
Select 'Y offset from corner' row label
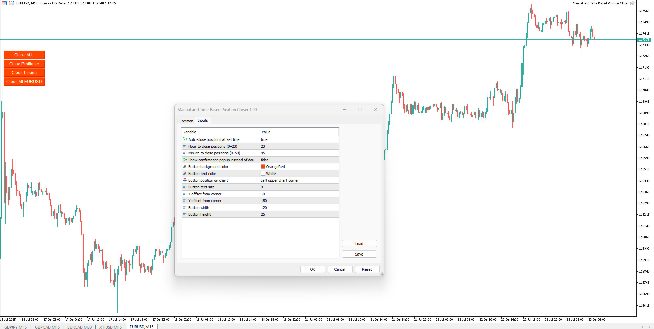[205, 201]
